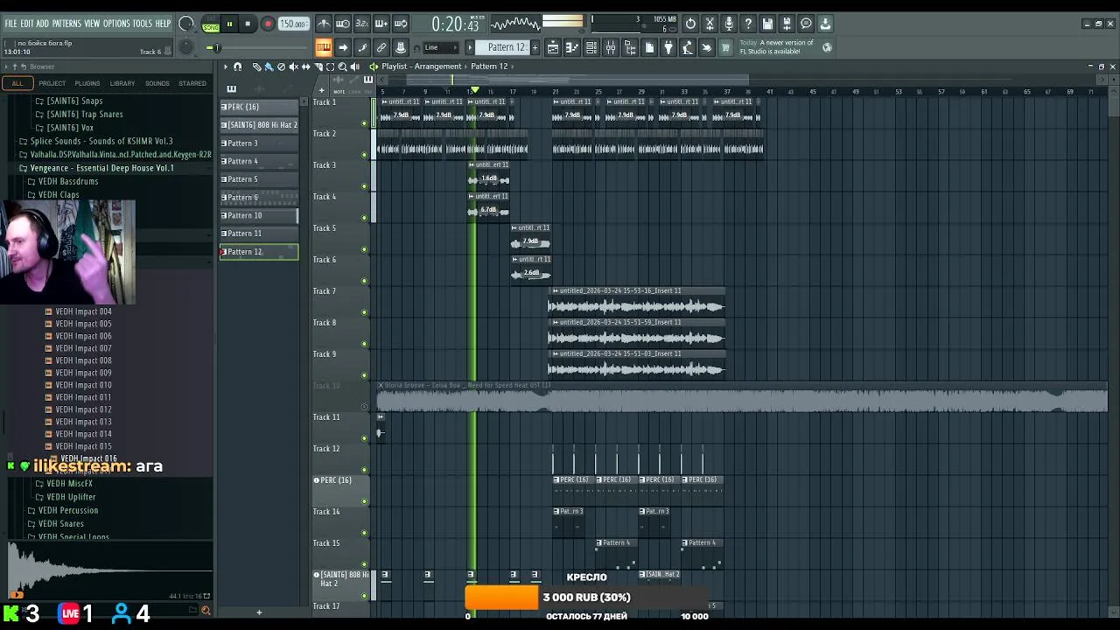Select the Mute tool in Playlist
The image size is (1120, 630).
point(293,66)
